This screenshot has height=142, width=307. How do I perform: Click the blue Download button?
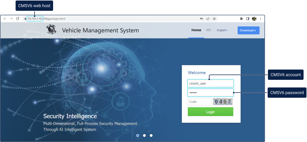pos(248,30)
